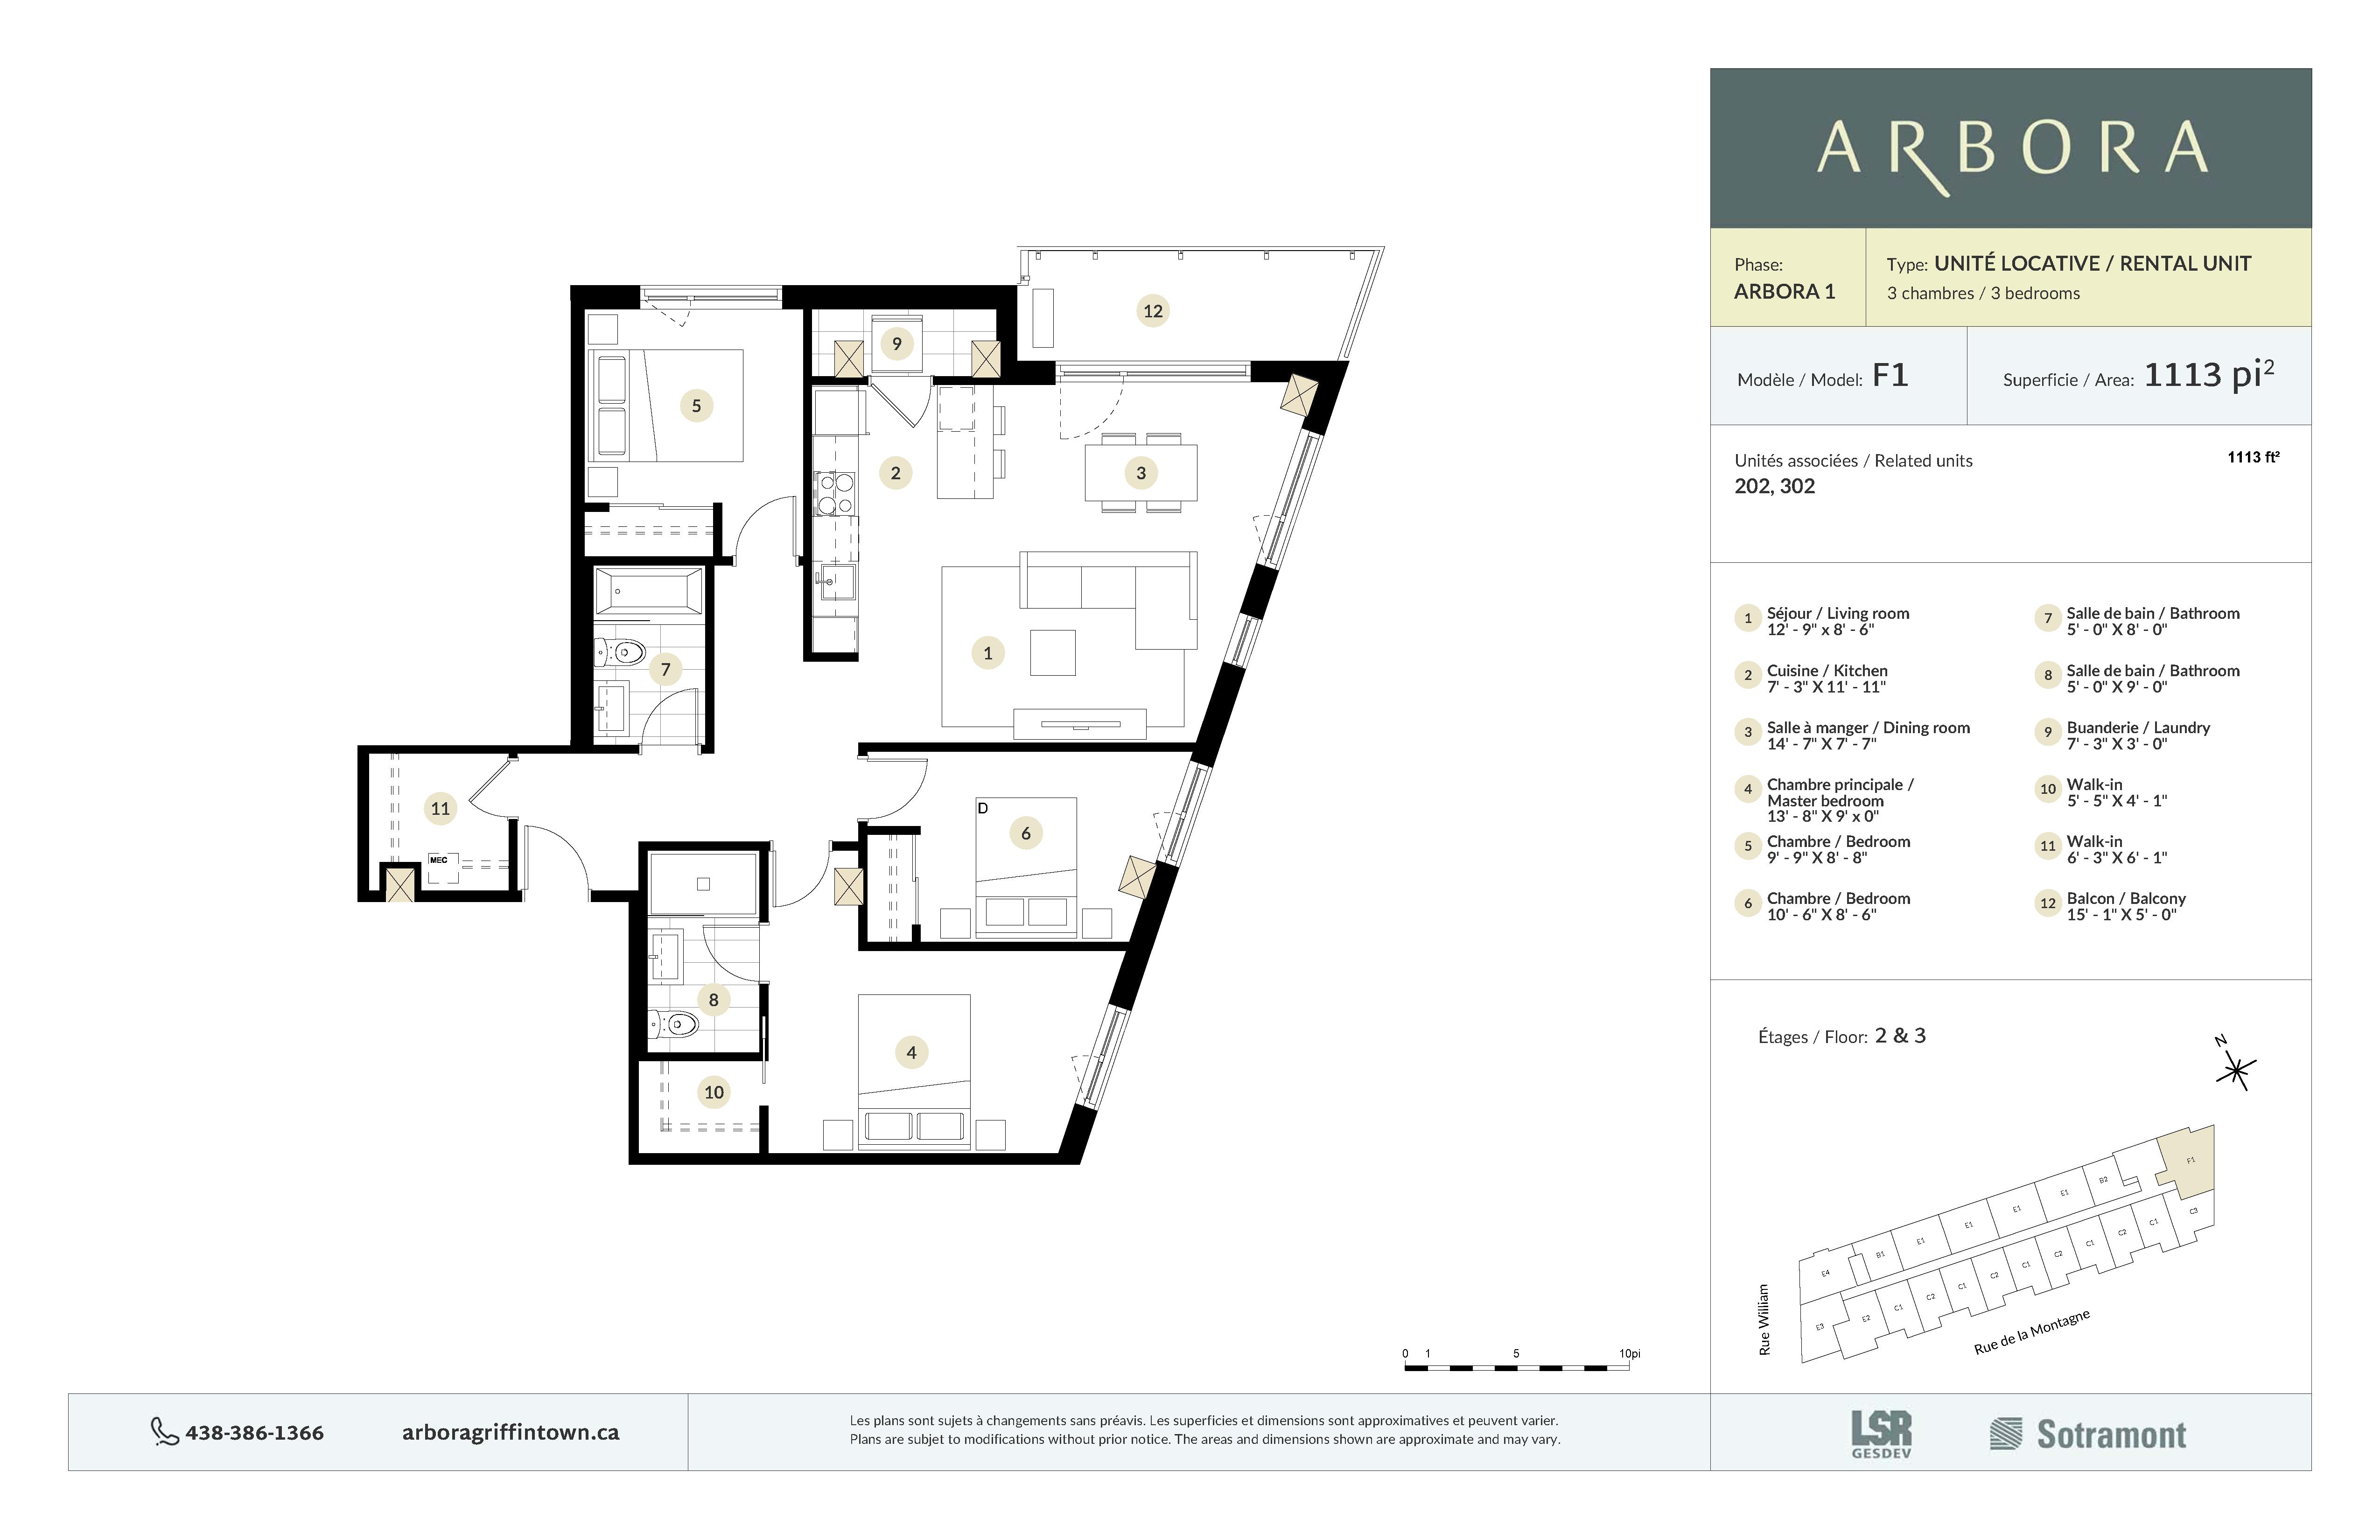Screen dimensions: 2380x1540
Task: Click the 'Chambre principale / Master bedroom' text
Action: [x=1840, y=792]
